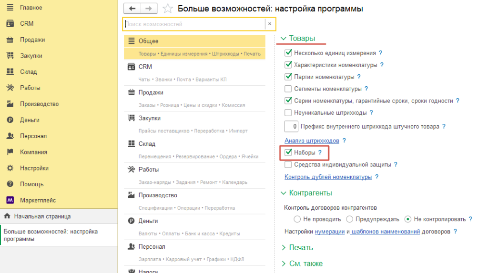Open Деньги section in left sidebar
The height and width of the screenshot is (273, 488).
coord(30,120)
